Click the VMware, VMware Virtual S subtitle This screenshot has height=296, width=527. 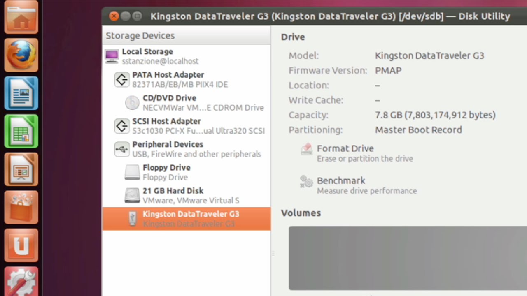pos(191,201)
